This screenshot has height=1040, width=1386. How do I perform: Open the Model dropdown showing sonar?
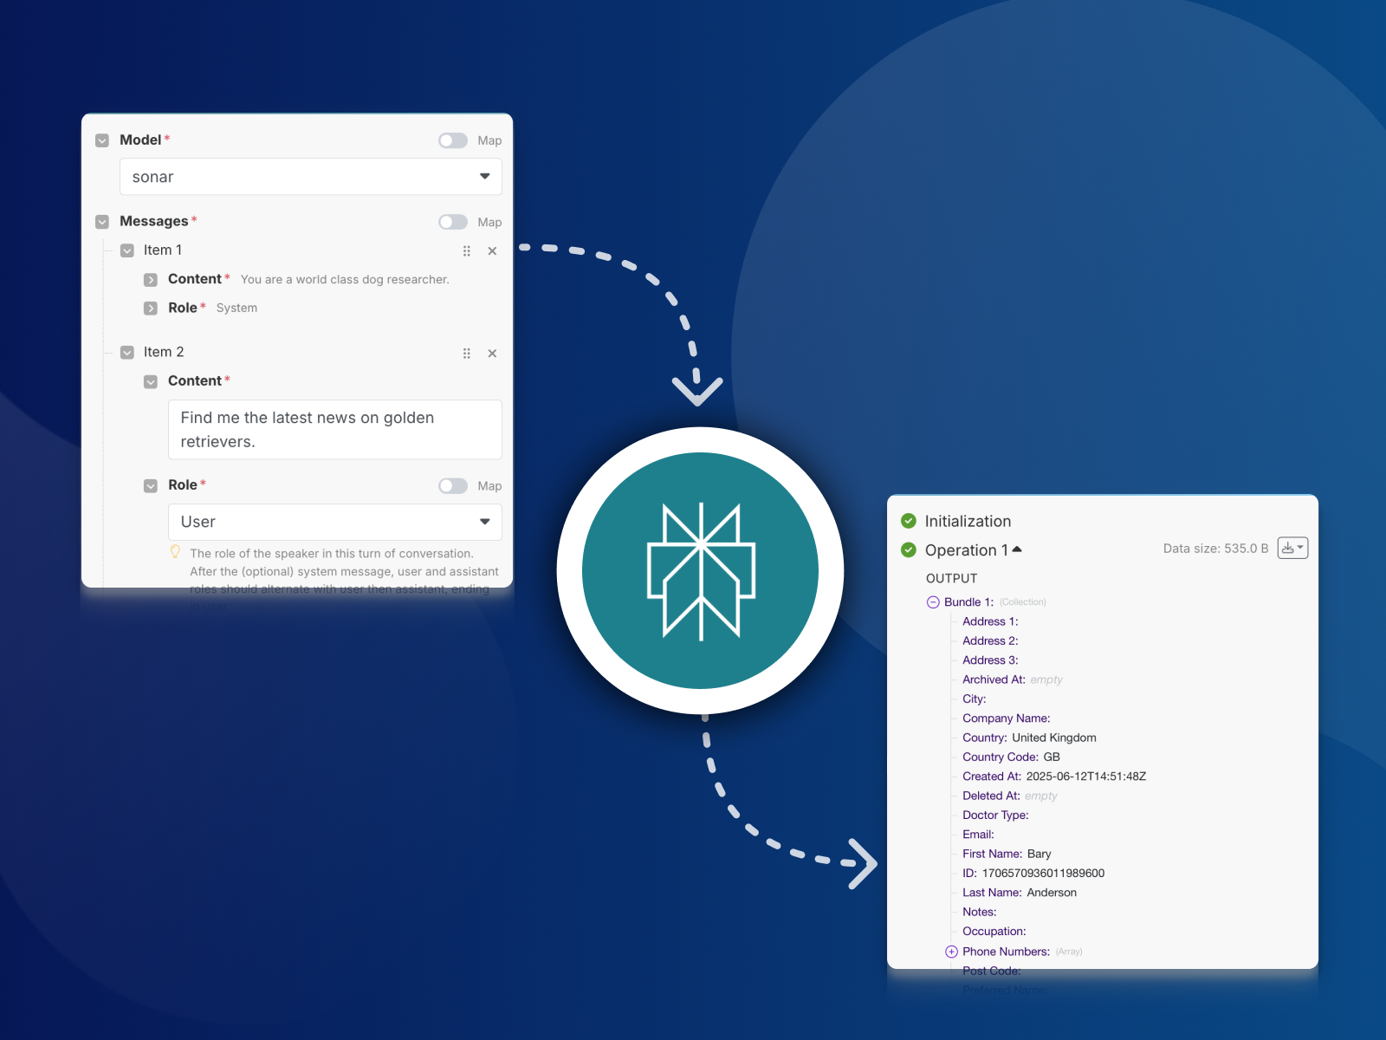tap(310, 177)
